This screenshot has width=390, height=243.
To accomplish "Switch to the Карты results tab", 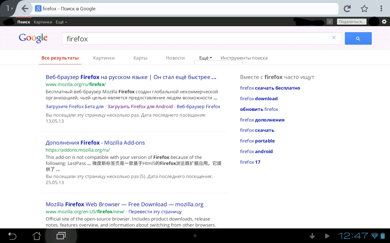I will (x=140, y=58).
